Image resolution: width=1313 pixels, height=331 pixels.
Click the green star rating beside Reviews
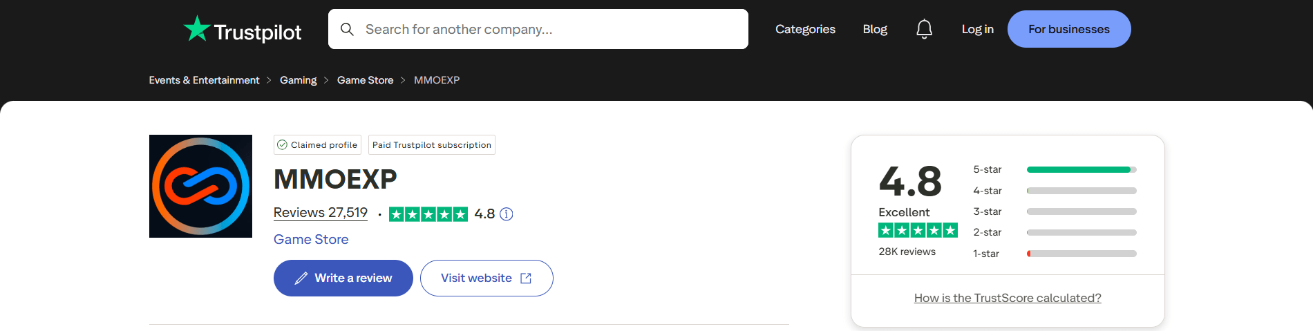coord(428,214)
